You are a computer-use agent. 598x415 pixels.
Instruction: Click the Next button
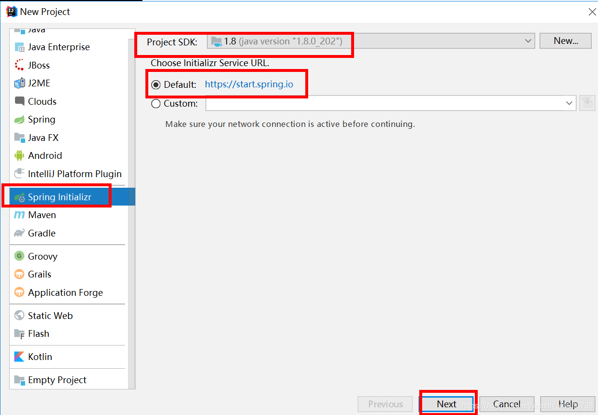[446, 404]
